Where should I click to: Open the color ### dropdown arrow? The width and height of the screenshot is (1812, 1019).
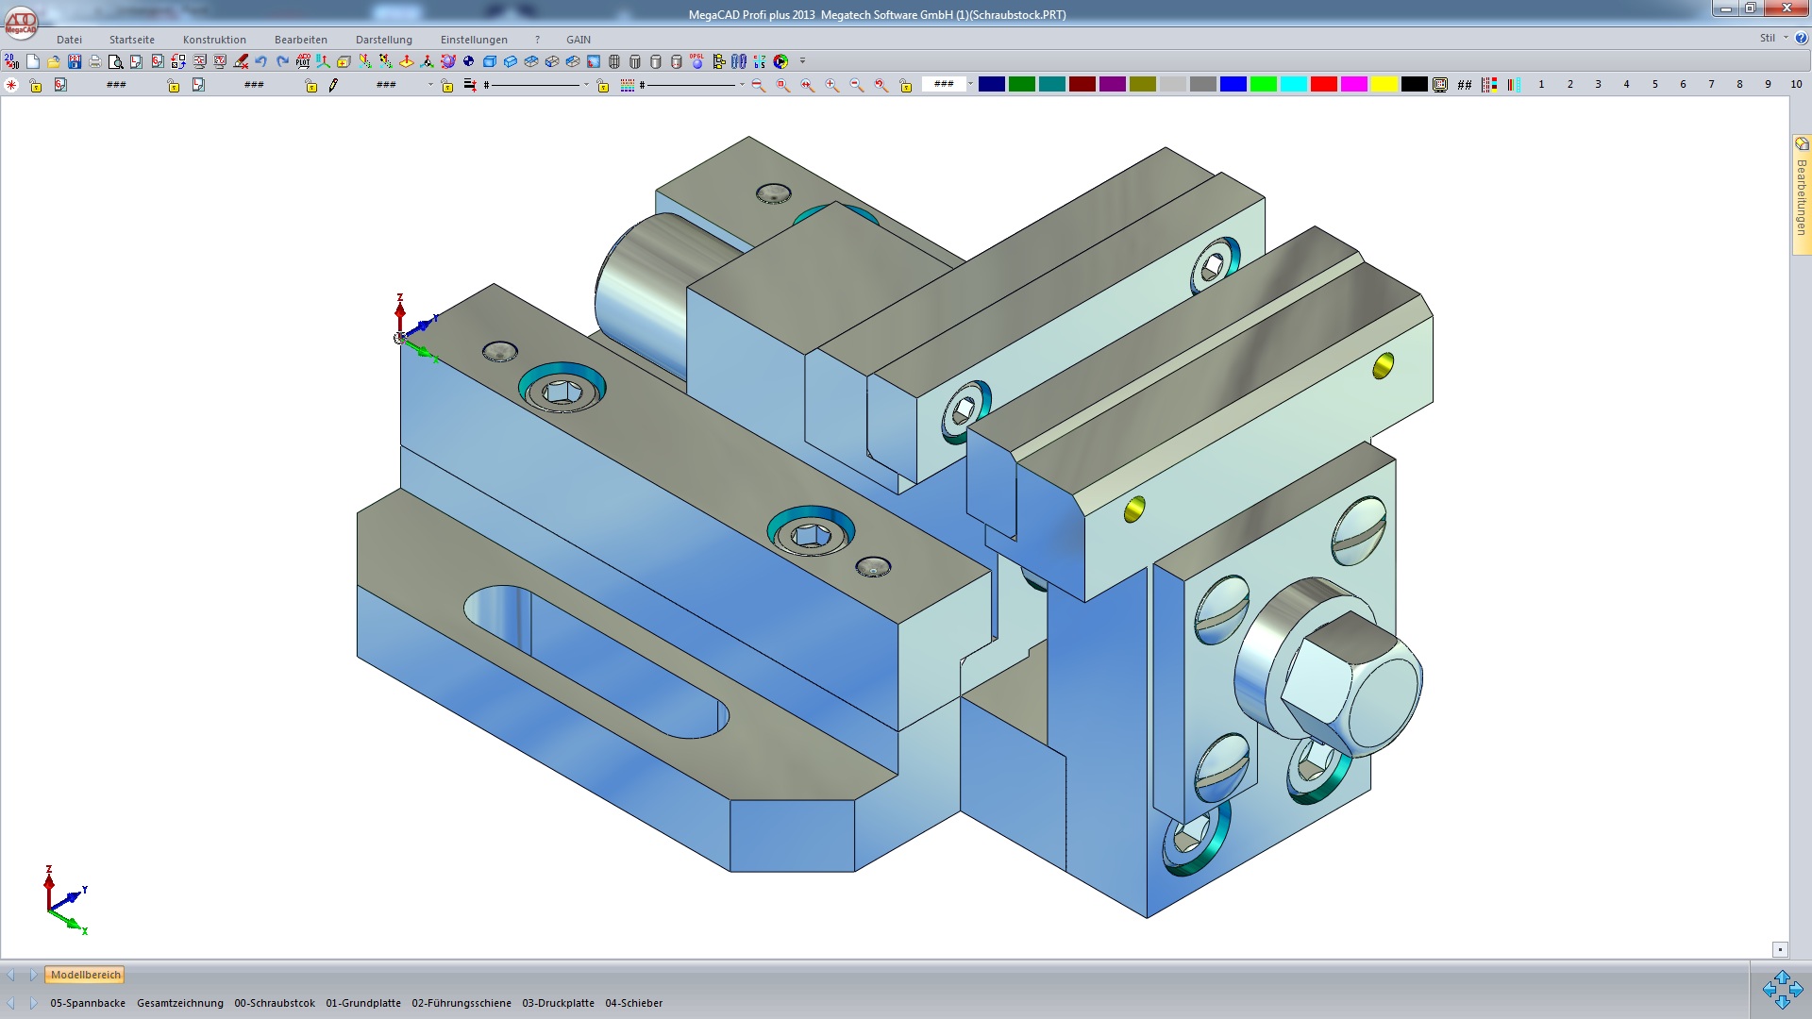(970, 84)
